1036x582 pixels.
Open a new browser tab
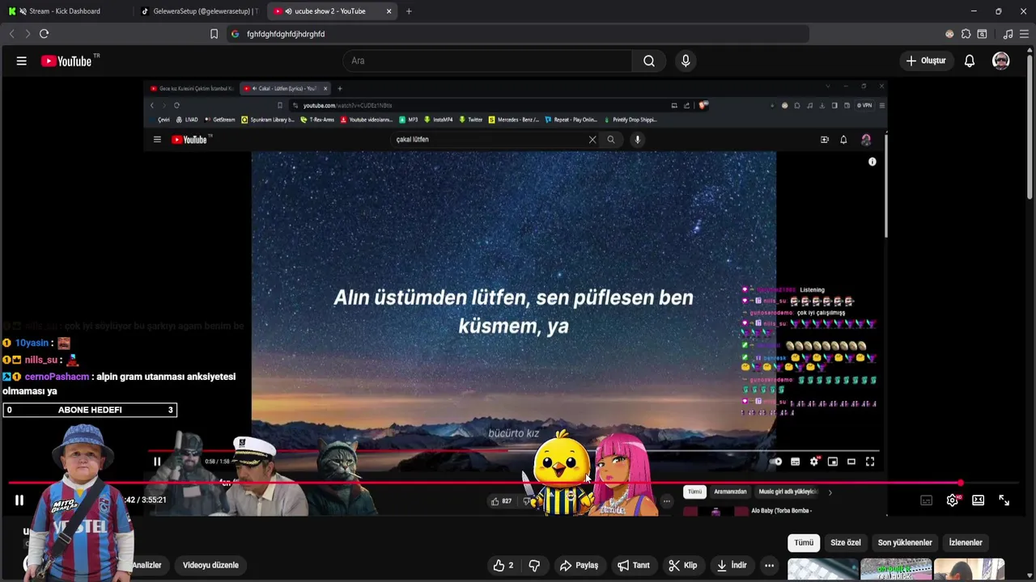pyautogui.click(x=409, y=11)
